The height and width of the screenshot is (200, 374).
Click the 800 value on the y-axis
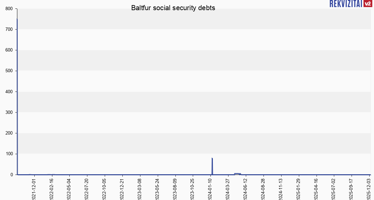tap(9, 9)
